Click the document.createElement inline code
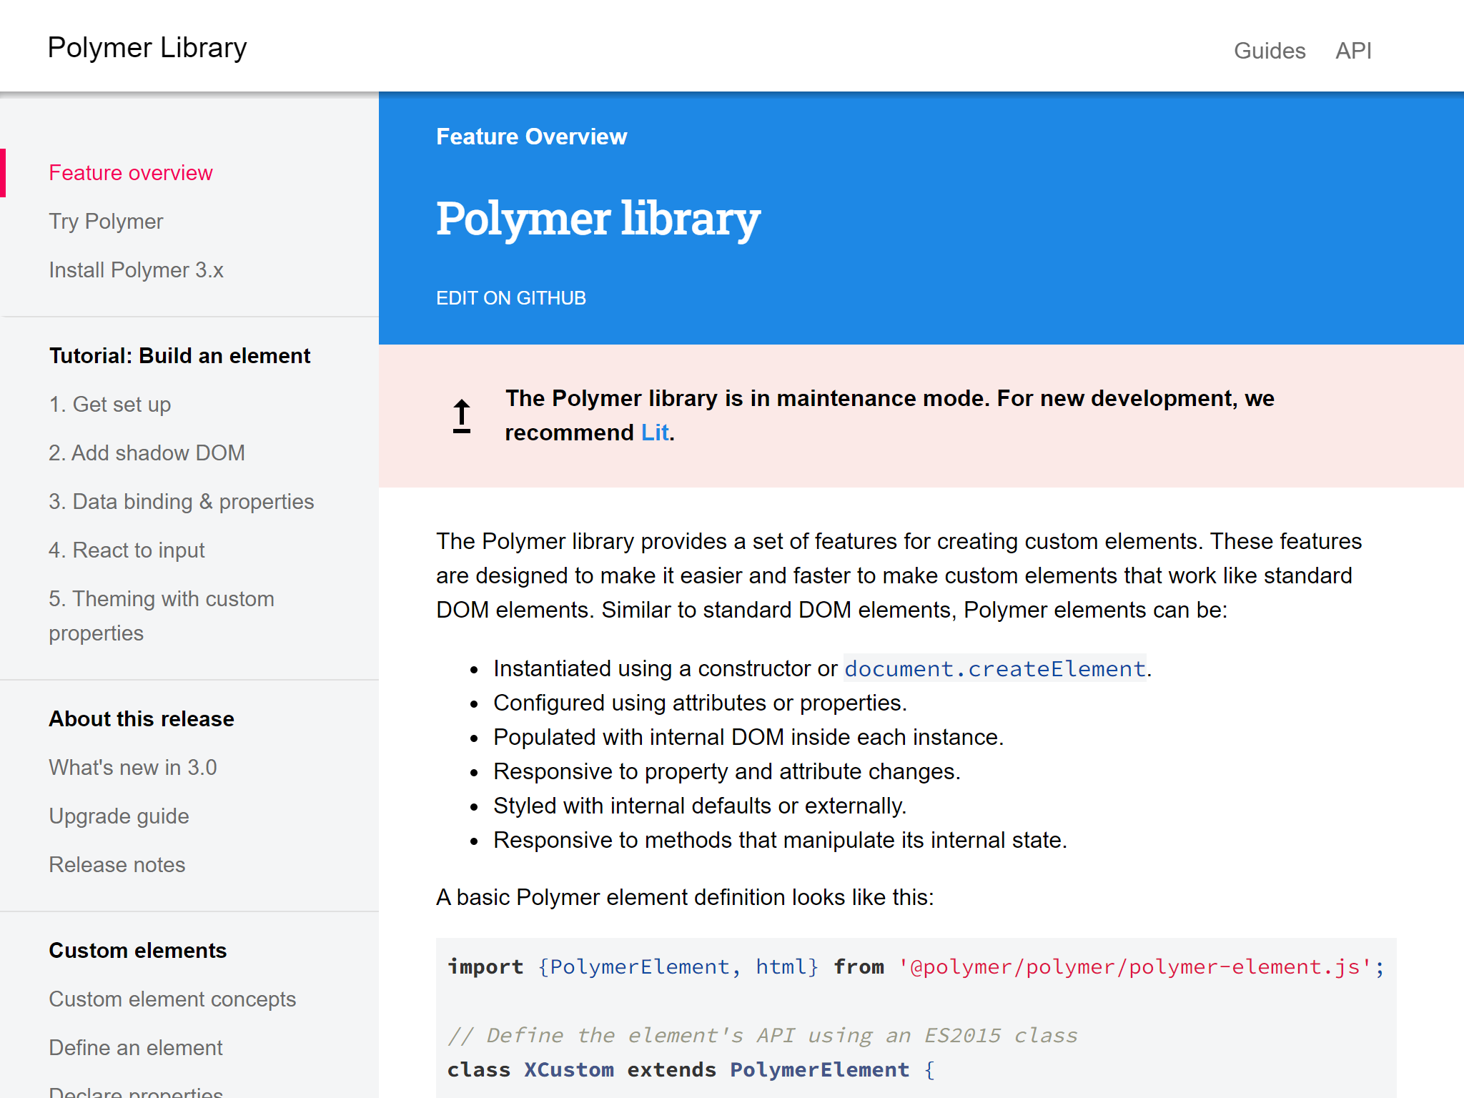This screenshot has height=1098, width=1464. click(994, 668)
